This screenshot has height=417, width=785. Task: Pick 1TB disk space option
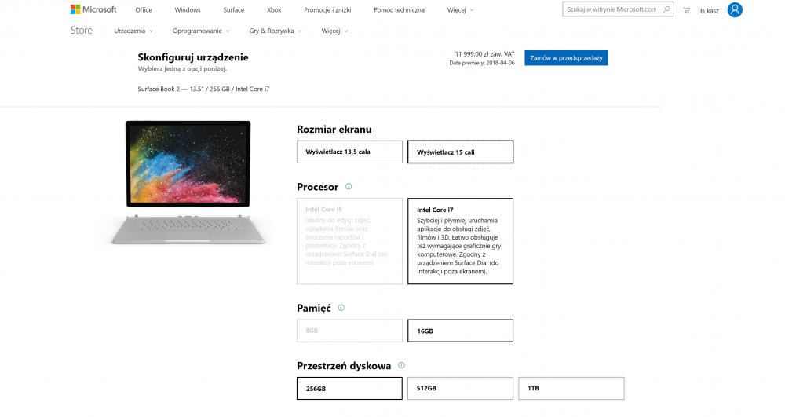pos(571,389)
